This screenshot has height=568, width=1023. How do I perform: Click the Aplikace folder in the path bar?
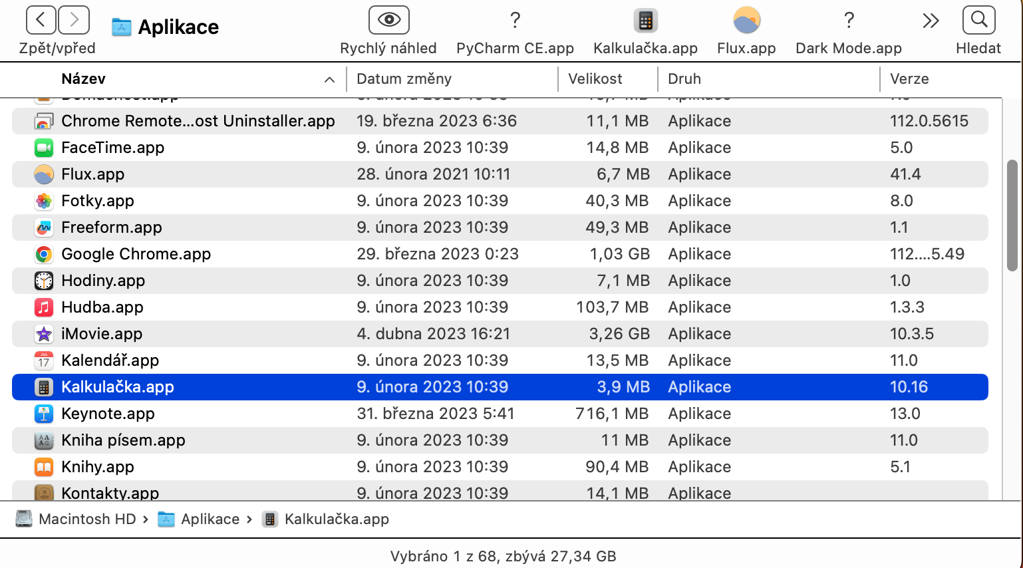point(199,519)
